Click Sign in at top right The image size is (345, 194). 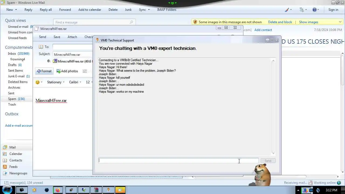(333, 10)
